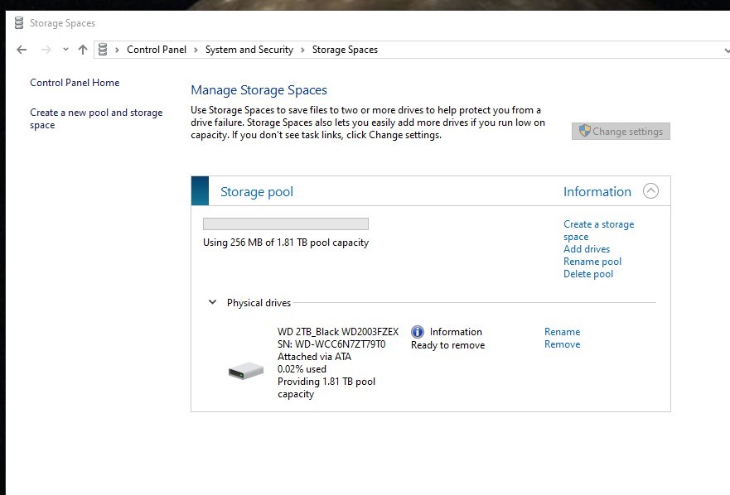
Task: Click the pool capacity usage bar
Action: 286,223
